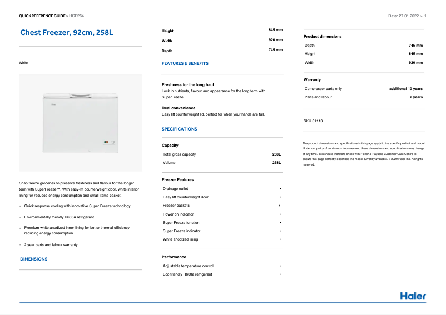The height and width of the screenshot is (315, 446).
Task: Click the 'Compressor parts only' warranty row
Action: (x=323, y=89)
